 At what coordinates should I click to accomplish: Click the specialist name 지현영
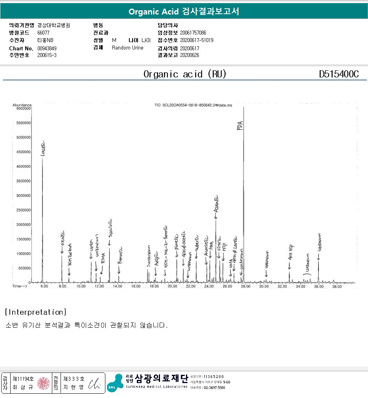point(74,387)
